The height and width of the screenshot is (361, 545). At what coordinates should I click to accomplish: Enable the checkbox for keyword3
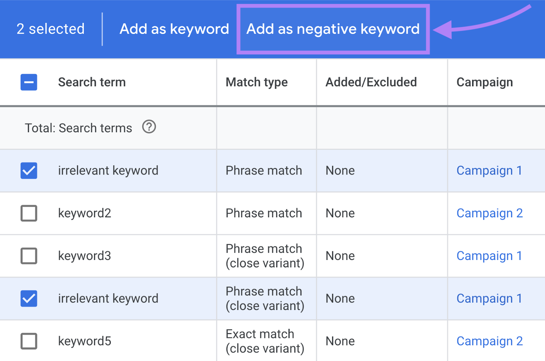[x=29, y=256]
